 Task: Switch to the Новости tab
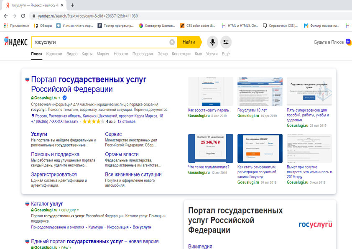[x=121, y=54]
